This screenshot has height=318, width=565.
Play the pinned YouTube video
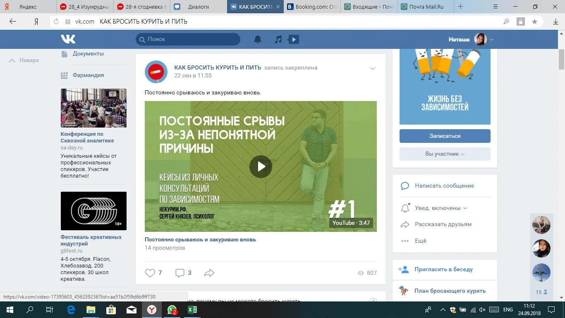pos(261,166)
